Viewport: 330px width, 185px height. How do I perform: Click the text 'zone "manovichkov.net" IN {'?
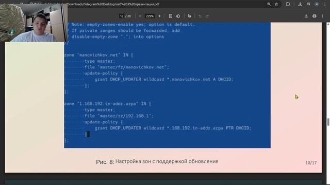[x=98, y=55]
